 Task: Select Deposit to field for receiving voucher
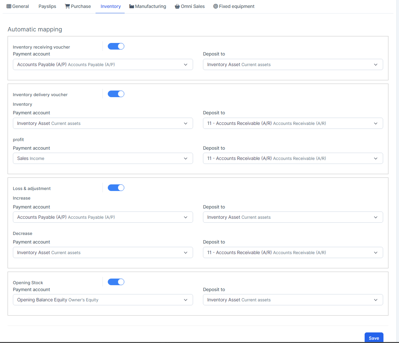click(x=293, y=64)
